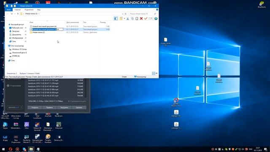
Task: Open Opera browser from taskbar
Action: click(10, 149)
